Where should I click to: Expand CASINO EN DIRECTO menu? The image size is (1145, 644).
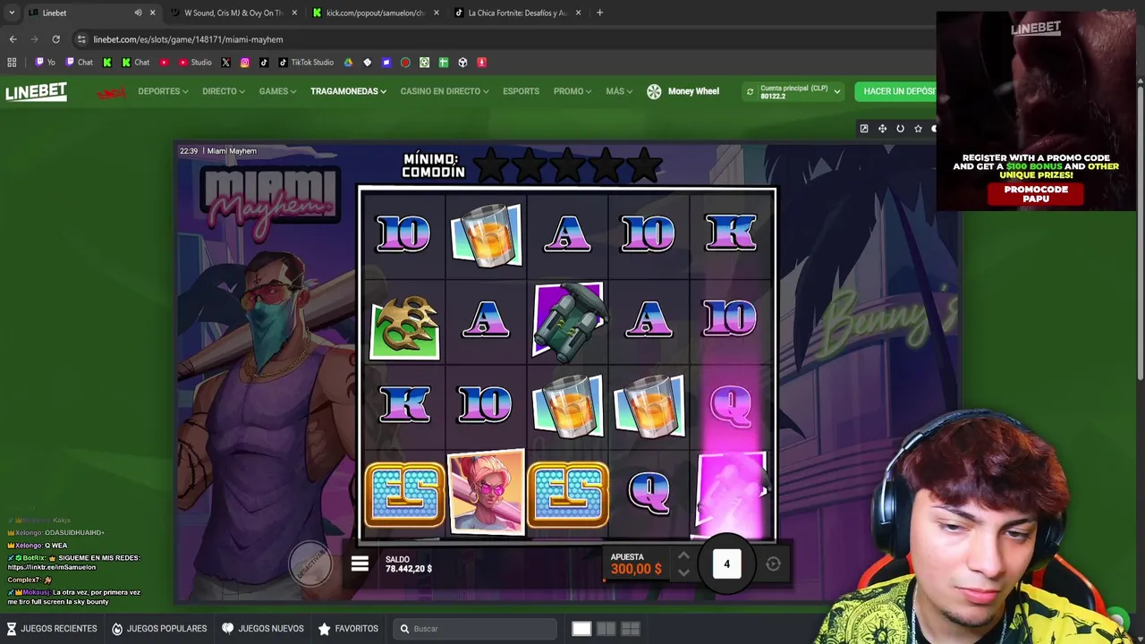click(x=445, y=91)
